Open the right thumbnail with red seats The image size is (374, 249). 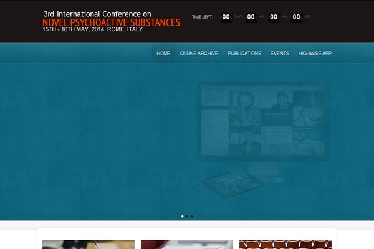285,244
